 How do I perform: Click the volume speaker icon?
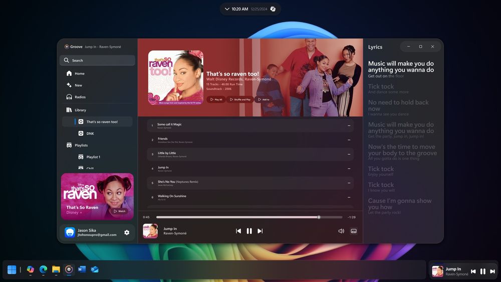pos(341,231)
